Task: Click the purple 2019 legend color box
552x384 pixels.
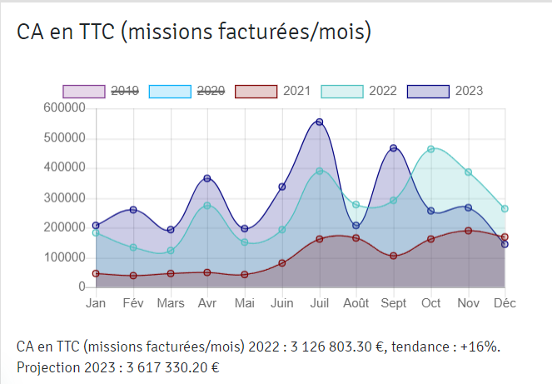Action: click(84, 91)
